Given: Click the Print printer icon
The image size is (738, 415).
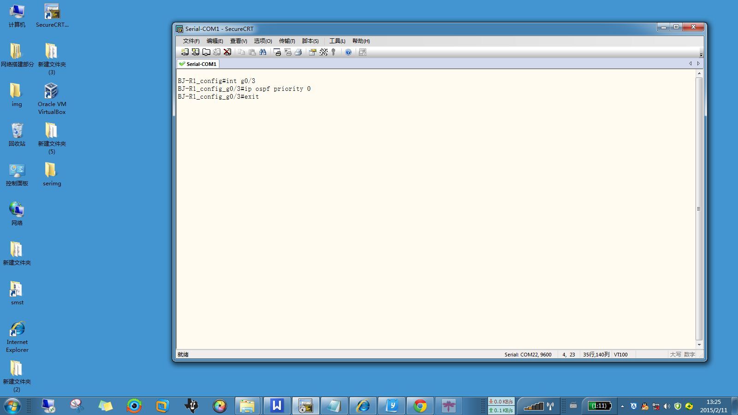Looking at the screenshot, I should (x=298, y=52).
